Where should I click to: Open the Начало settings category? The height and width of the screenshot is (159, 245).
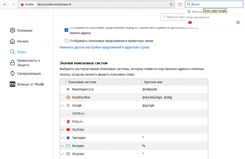click(23, 41)
